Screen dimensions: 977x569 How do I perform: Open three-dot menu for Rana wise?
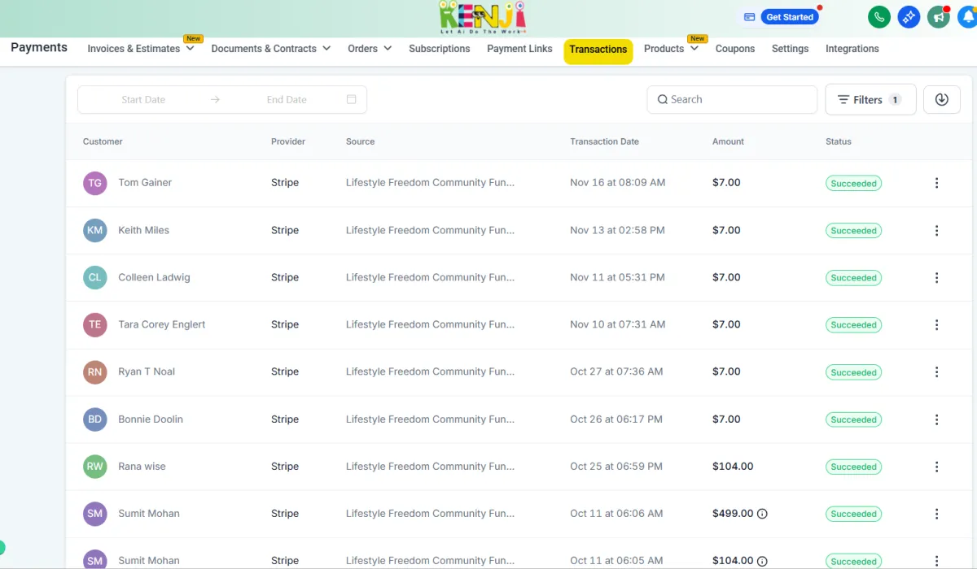click(936, 467)
